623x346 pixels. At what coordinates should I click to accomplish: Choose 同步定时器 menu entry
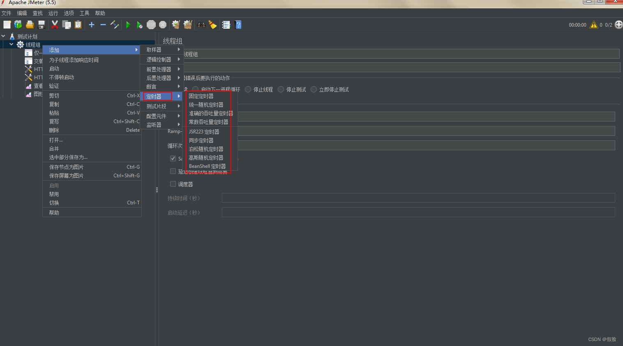pos(211,140)
